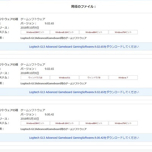Choose Windows8 64ビット in the 9.00.42 entry
This screenshot has width=152, height=152.
point(94,123)
